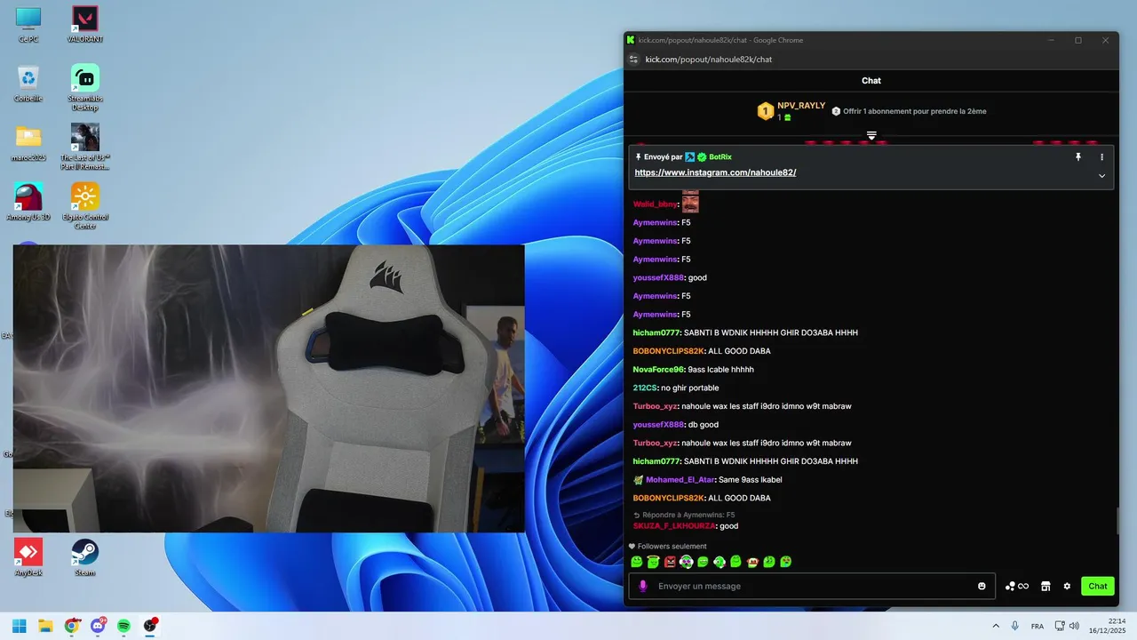
Task: Open File Explorer from taskbar
Action: 45,626
